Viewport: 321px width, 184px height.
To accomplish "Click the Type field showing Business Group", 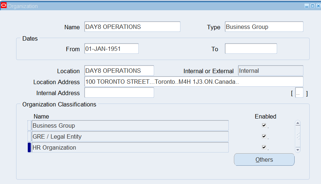I will point(264,27).
